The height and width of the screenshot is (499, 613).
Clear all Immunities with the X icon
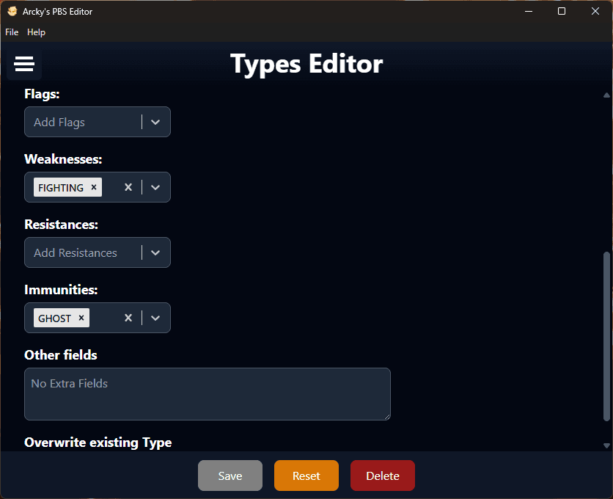[x=128, y=318]
